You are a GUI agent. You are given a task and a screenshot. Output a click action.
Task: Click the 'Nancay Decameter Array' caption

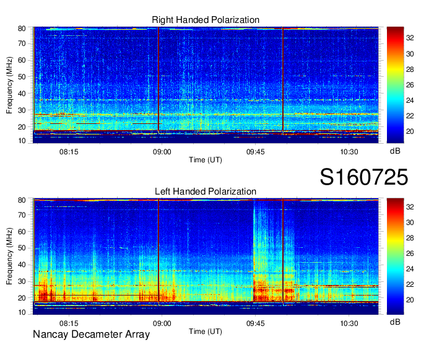(x=91, y=335)
